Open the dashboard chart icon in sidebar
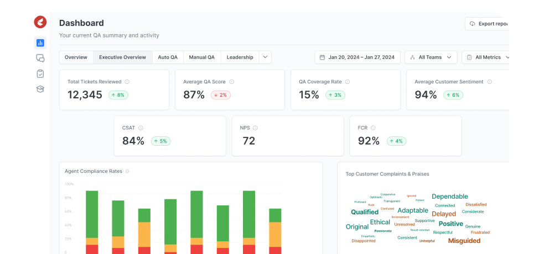The height and width of the screenshot is (254, 539). [40, 43]
